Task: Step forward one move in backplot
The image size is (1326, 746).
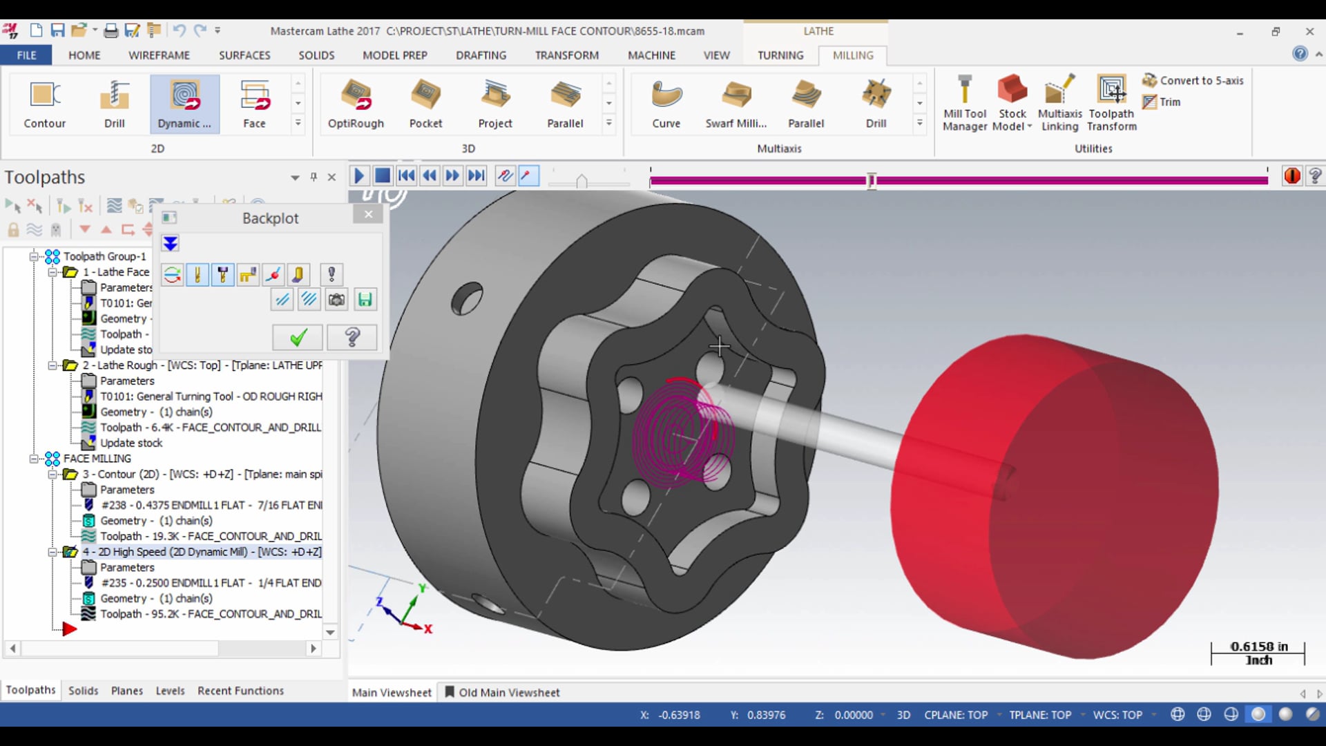Action: point(452,175)
